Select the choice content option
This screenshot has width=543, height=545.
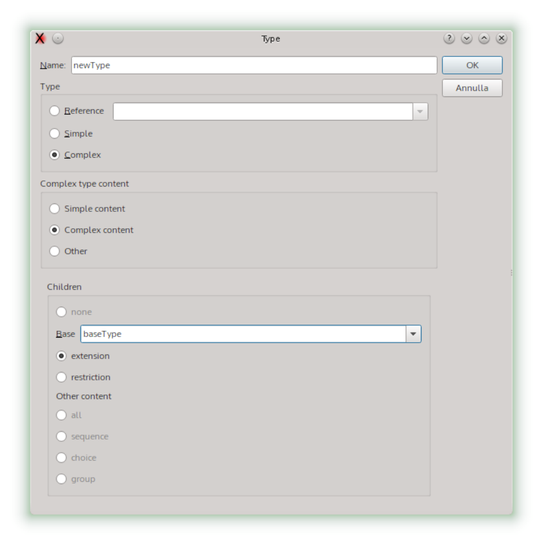61,458
